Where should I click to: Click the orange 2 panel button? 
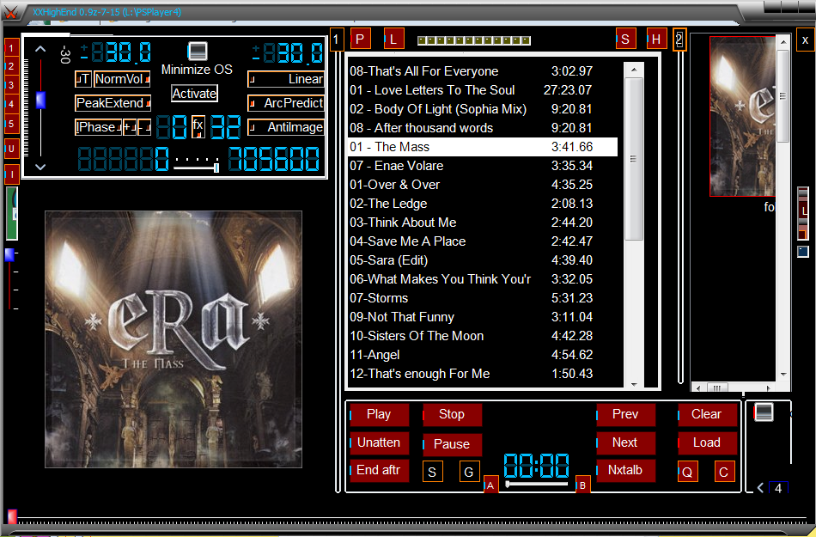679,40
